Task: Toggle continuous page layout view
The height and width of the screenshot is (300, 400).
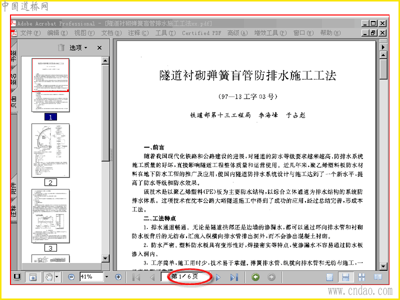Action: [345, 277]
